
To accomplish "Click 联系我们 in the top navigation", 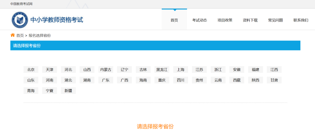I will (x=301, y=20).
